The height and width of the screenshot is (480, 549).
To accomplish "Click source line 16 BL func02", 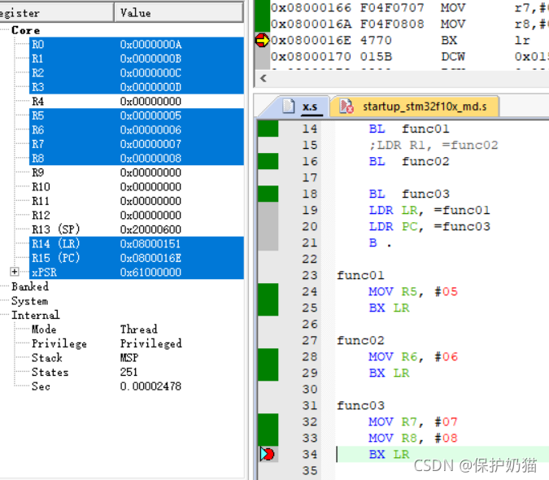I will point(409,161).
